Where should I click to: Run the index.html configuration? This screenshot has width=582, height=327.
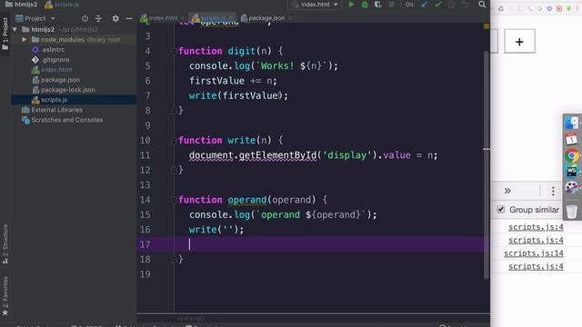(351, 5)
